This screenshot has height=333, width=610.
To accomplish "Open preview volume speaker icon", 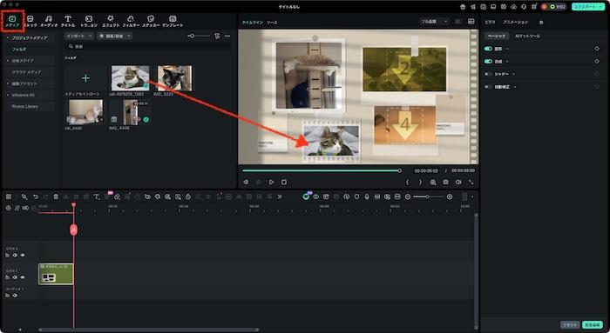I will tap(458, 182).
